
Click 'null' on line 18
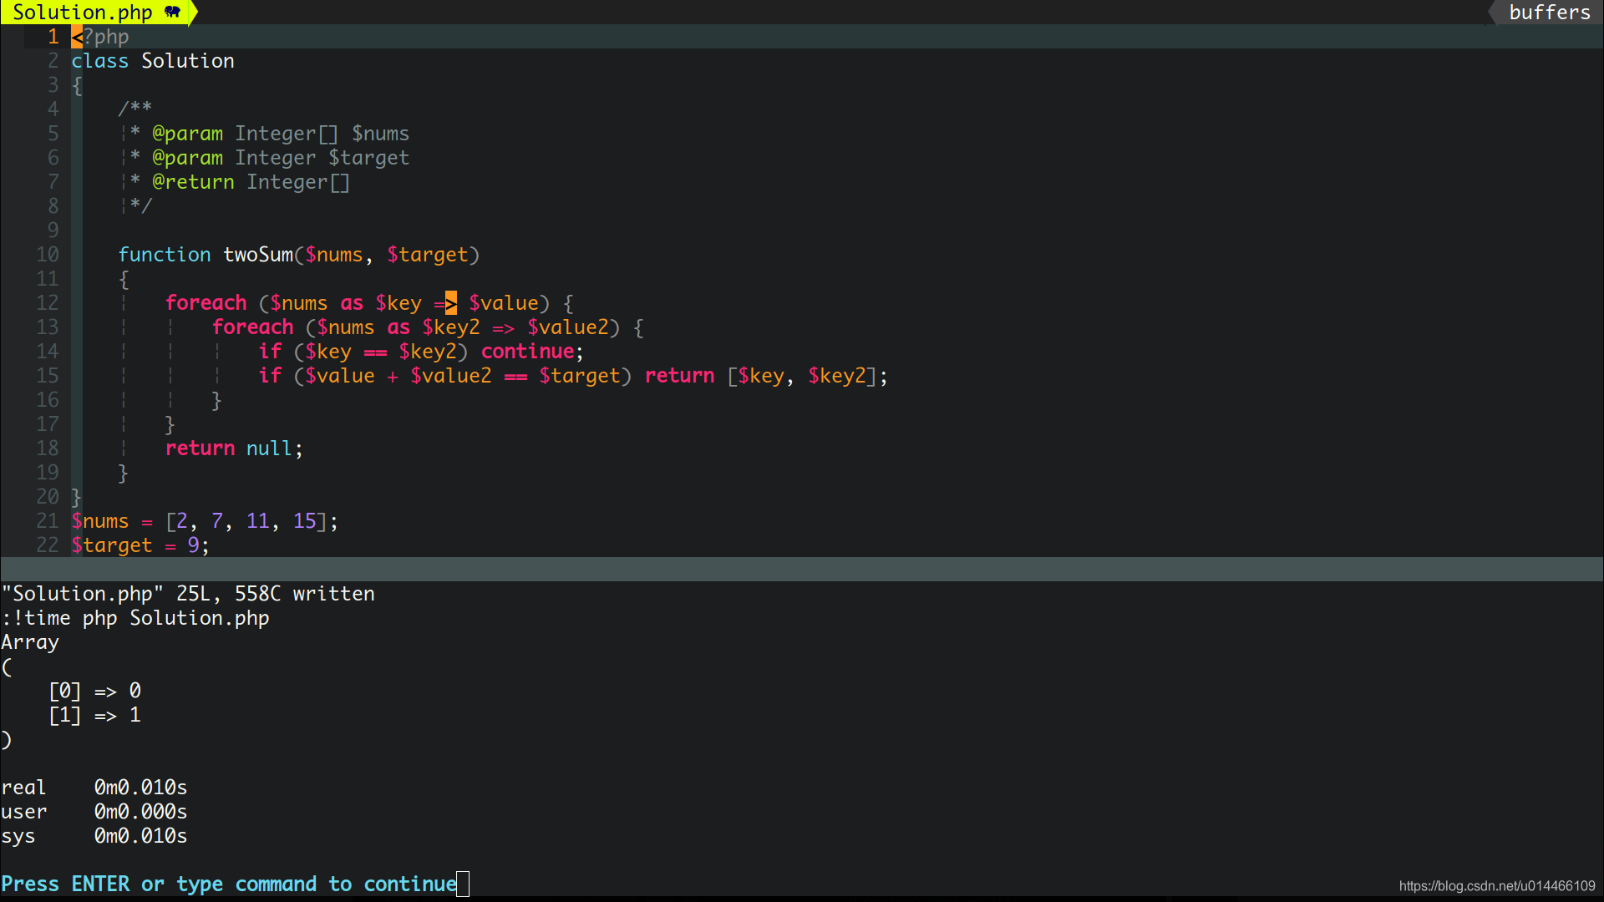pos(269,448)
